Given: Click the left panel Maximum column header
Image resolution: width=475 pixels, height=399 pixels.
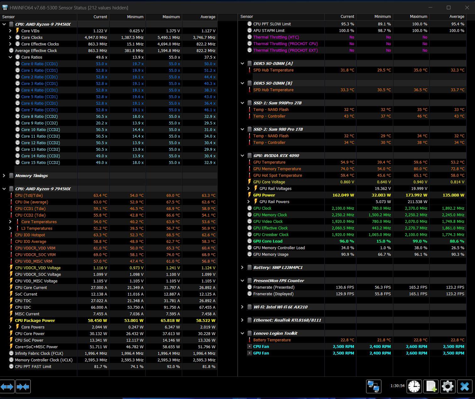Looking at the screenshot, I should pos(164,17).
